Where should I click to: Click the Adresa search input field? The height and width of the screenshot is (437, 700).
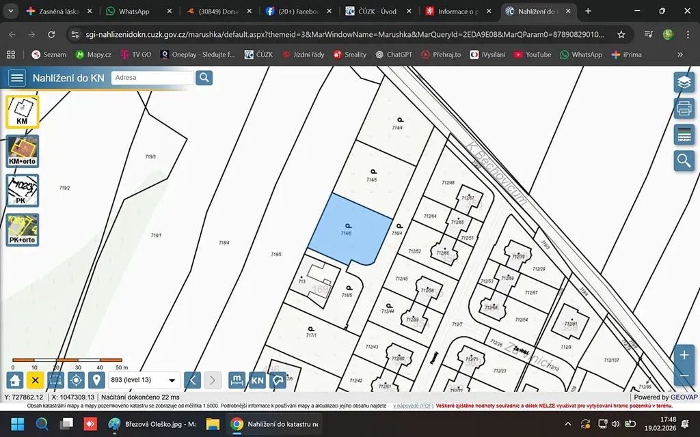pos(152,78)
